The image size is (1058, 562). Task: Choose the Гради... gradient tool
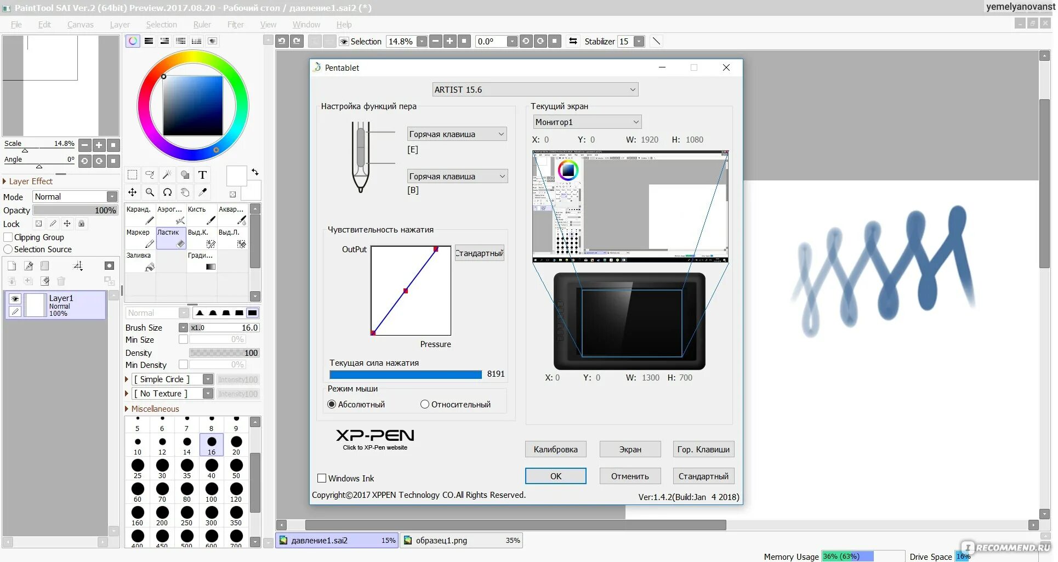pyautogui.click(x=202, y=261)
